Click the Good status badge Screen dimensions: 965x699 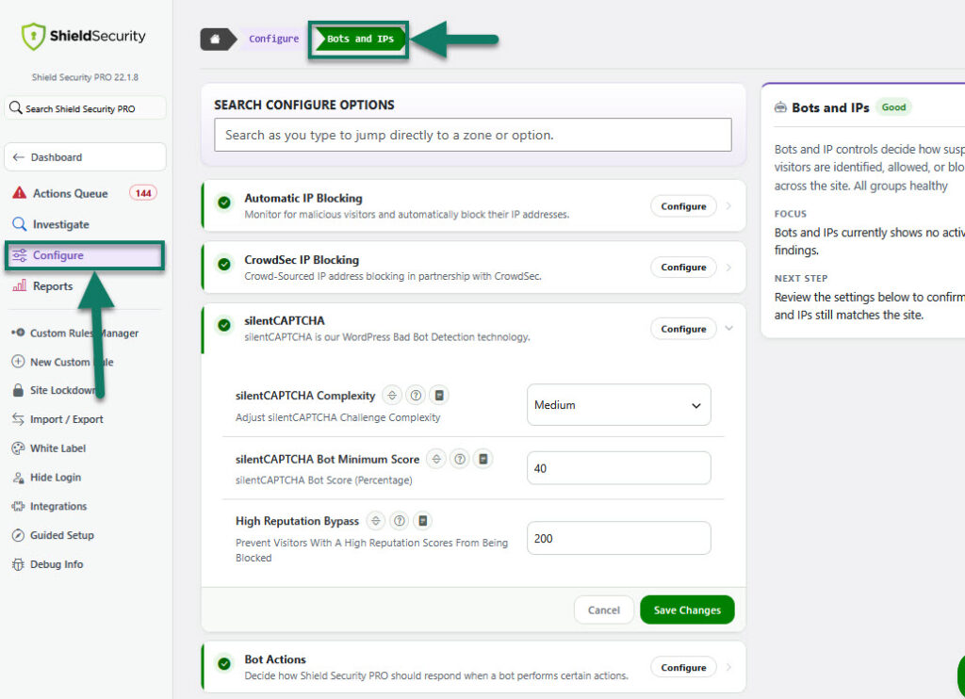point(893,107)
